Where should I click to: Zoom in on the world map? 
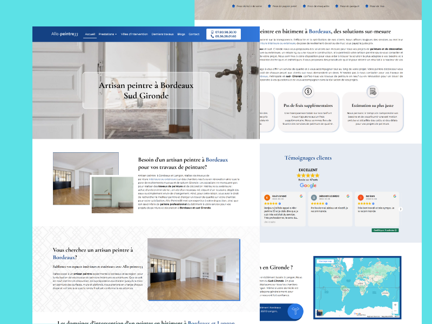click(x=395, y=305)
